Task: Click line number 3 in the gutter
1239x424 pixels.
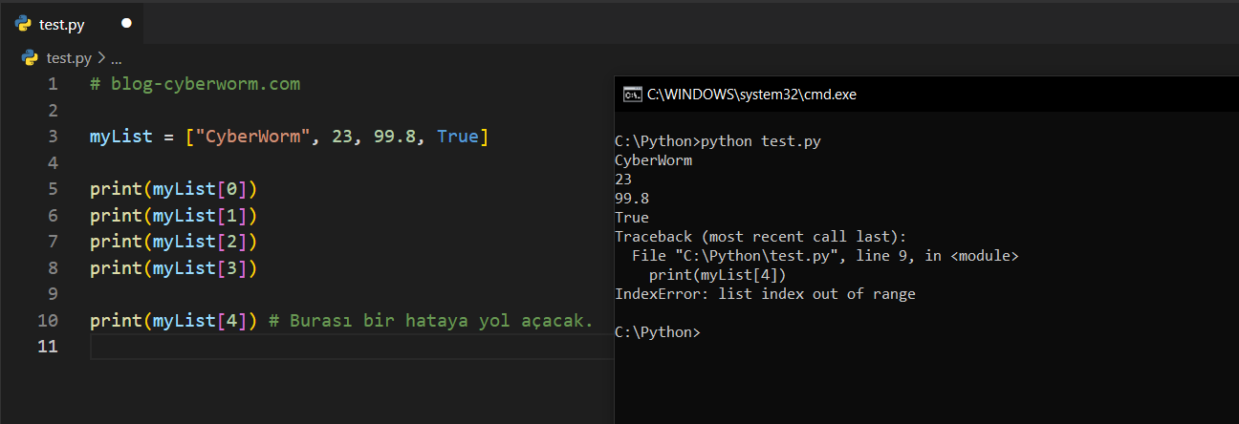Action: 53,137
